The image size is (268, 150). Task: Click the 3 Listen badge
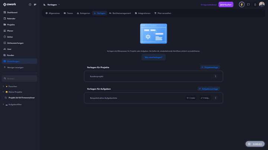pos(191,98)
